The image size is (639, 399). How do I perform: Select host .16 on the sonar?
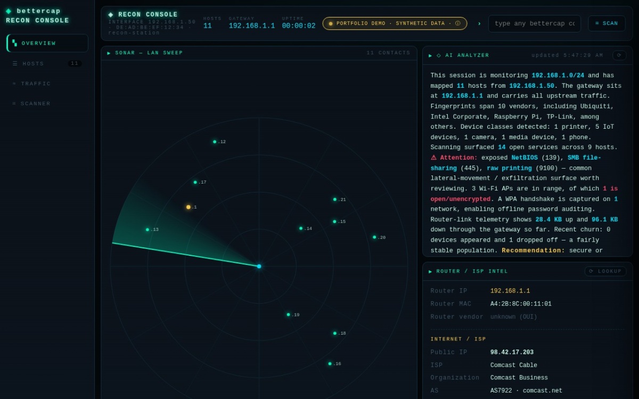click(330, 363)
